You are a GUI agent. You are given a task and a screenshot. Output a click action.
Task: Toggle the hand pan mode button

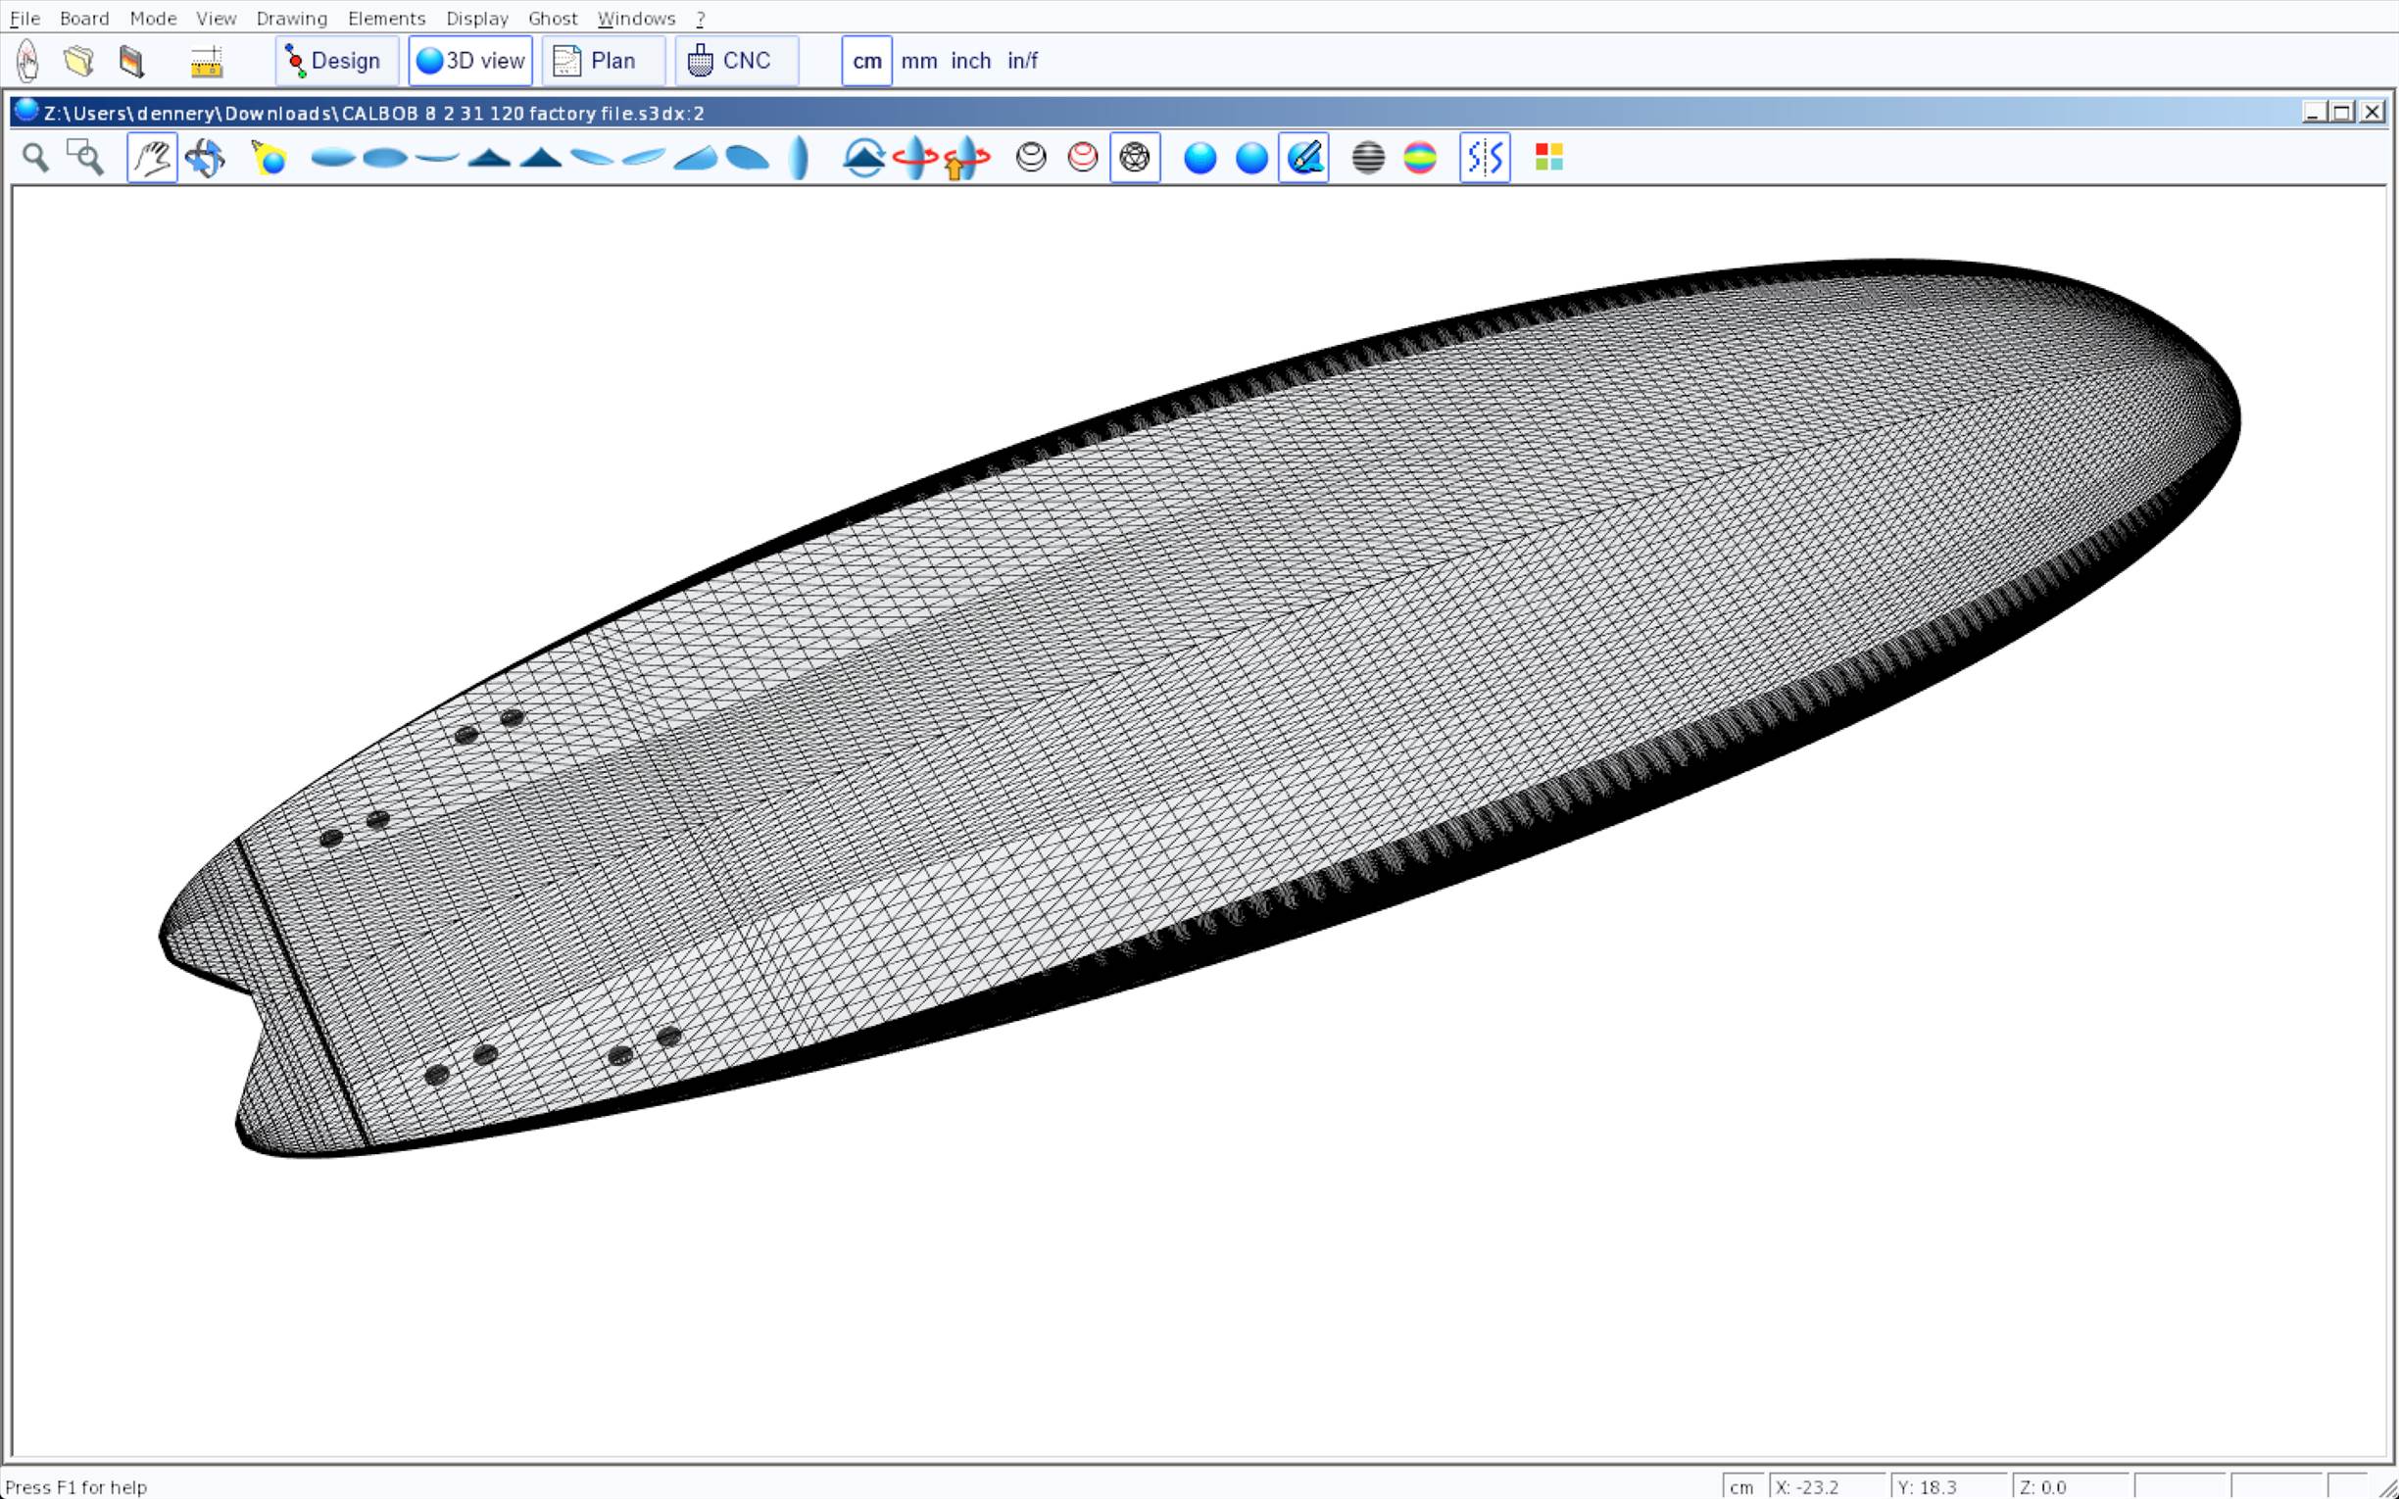(153, 158)
